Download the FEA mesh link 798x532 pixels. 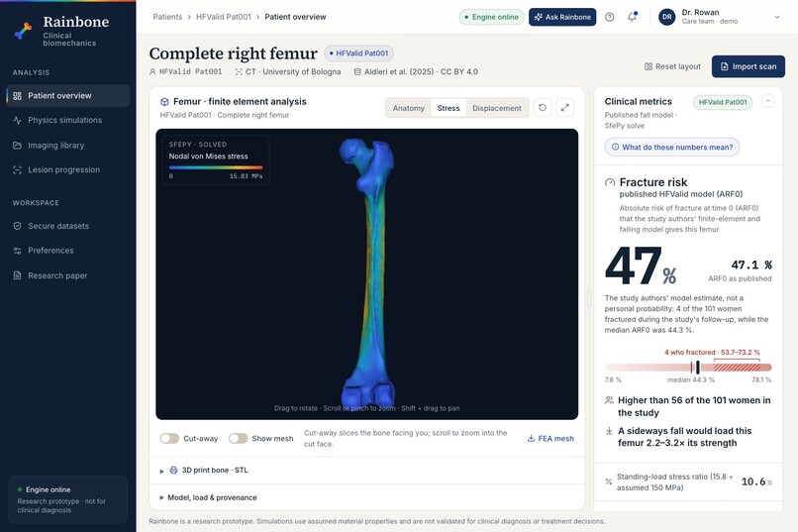point(550,438)
